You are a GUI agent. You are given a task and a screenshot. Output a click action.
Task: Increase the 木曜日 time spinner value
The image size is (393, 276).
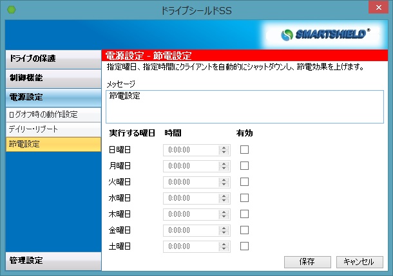(224, 212)
